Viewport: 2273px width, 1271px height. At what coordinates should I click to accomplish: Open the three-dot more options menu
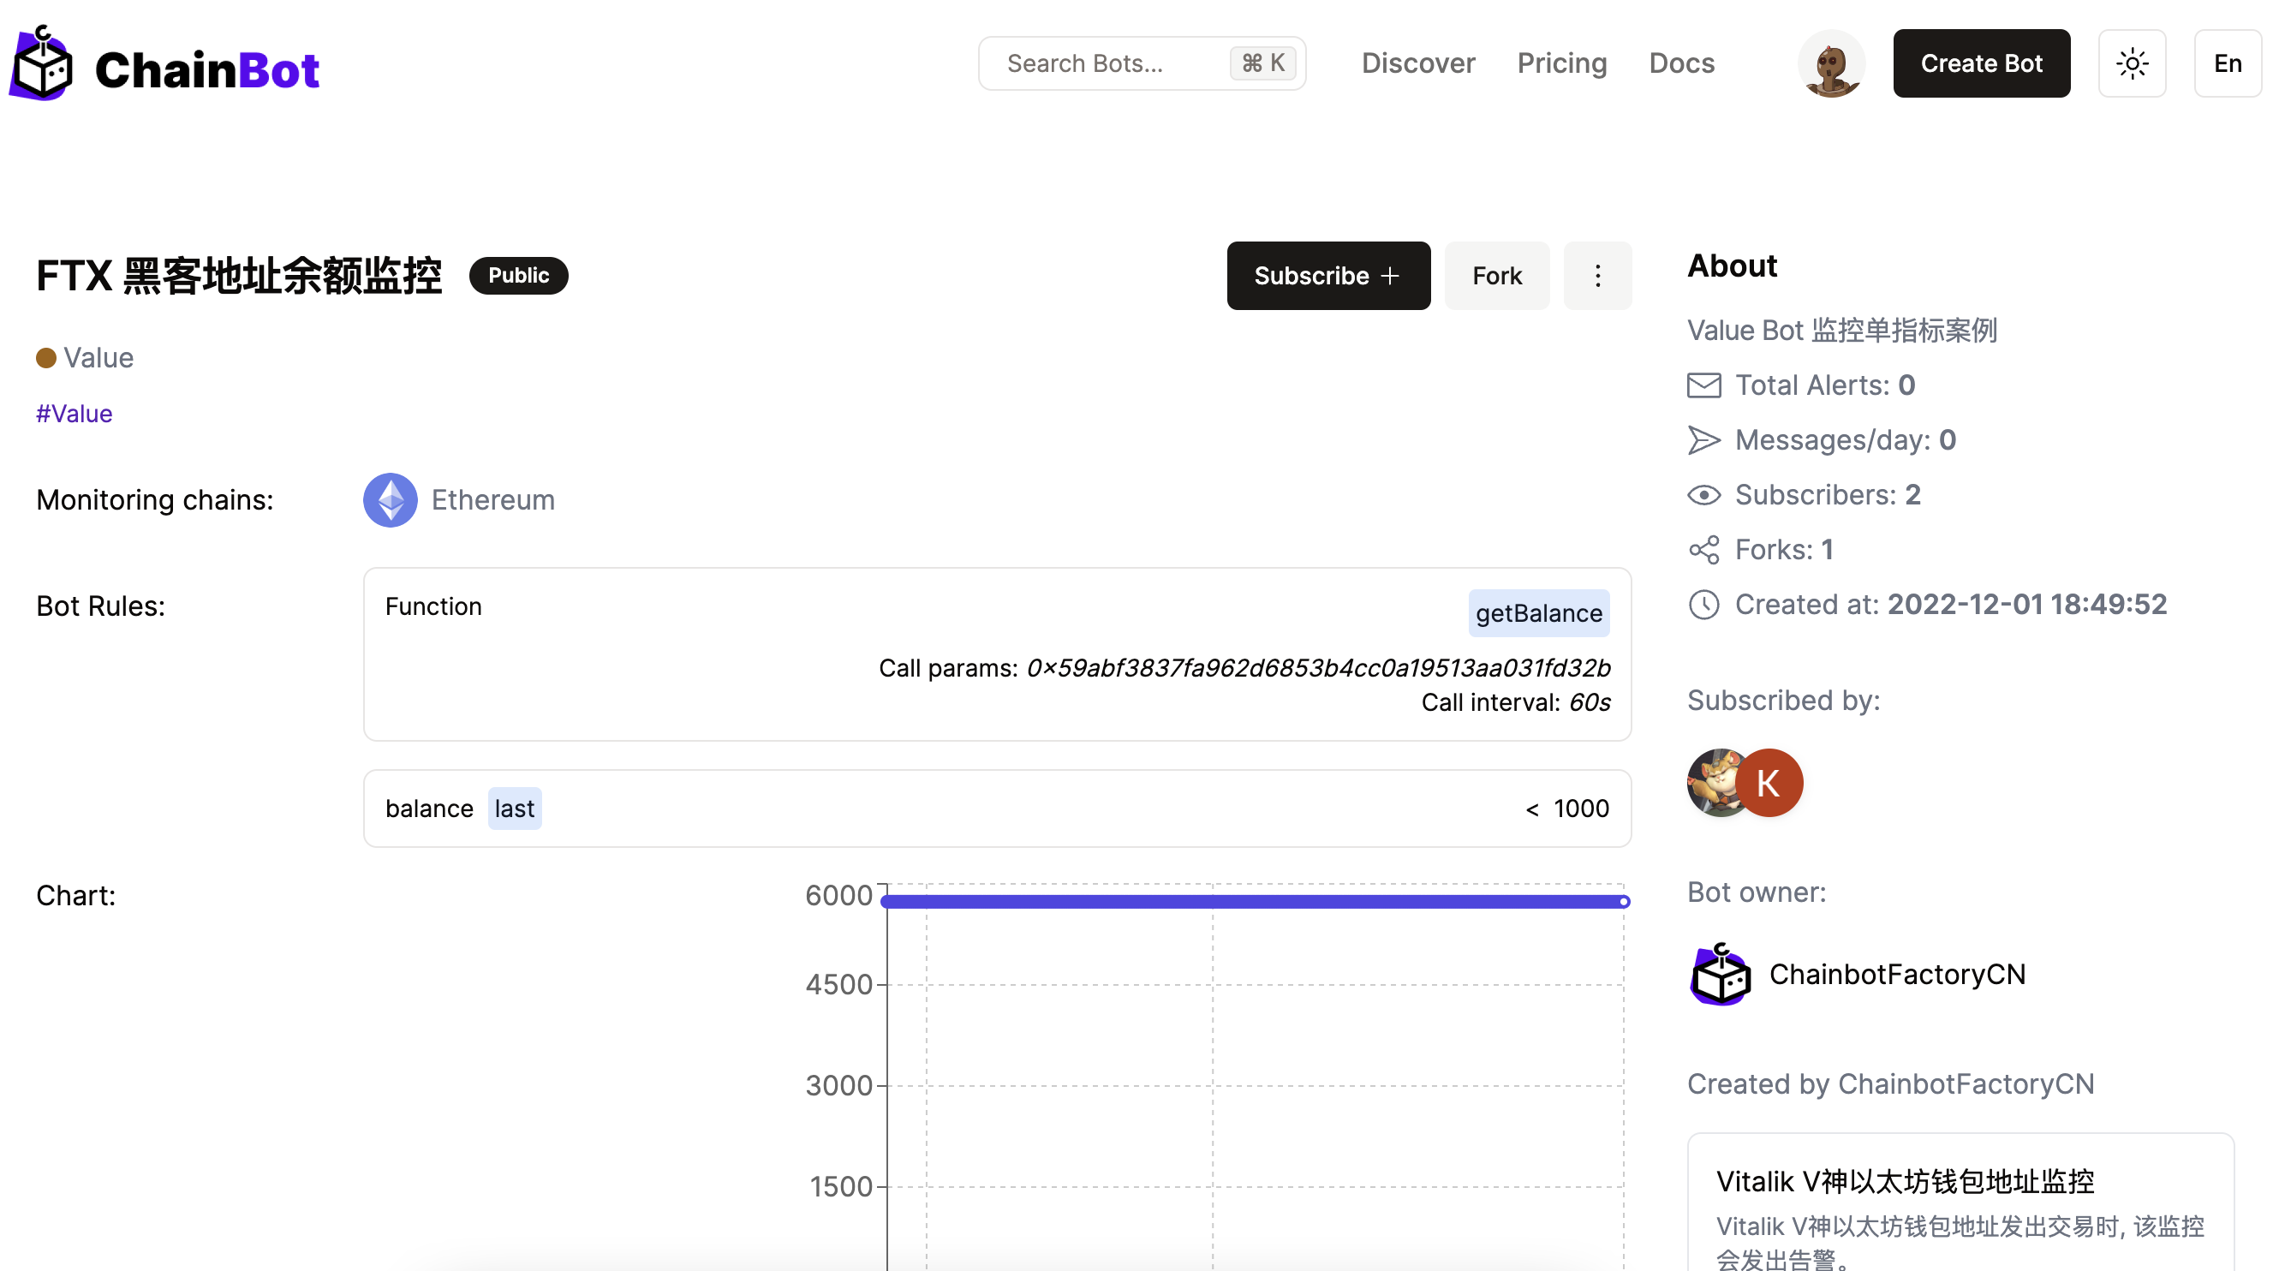click(x=1596, y=276)
